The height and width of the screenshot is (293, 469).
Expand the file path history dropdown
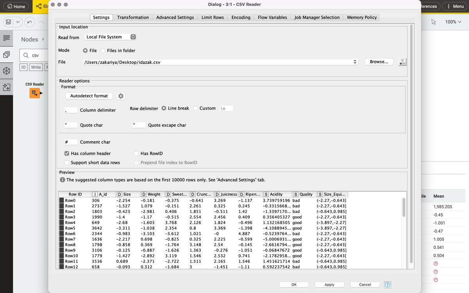point(355,62)
